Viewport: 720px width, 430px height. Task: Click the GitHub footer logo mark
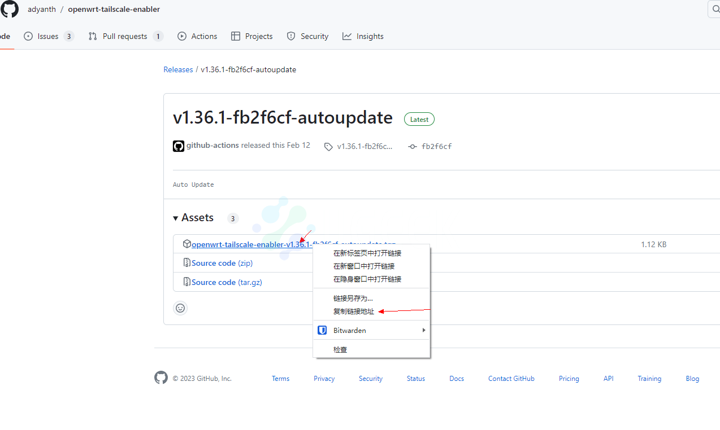point(161,378)
